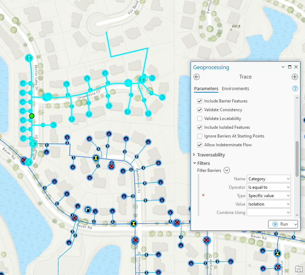Open the Combine Using dropdown
The image size is (305, 275).
[x=268, y=213]
